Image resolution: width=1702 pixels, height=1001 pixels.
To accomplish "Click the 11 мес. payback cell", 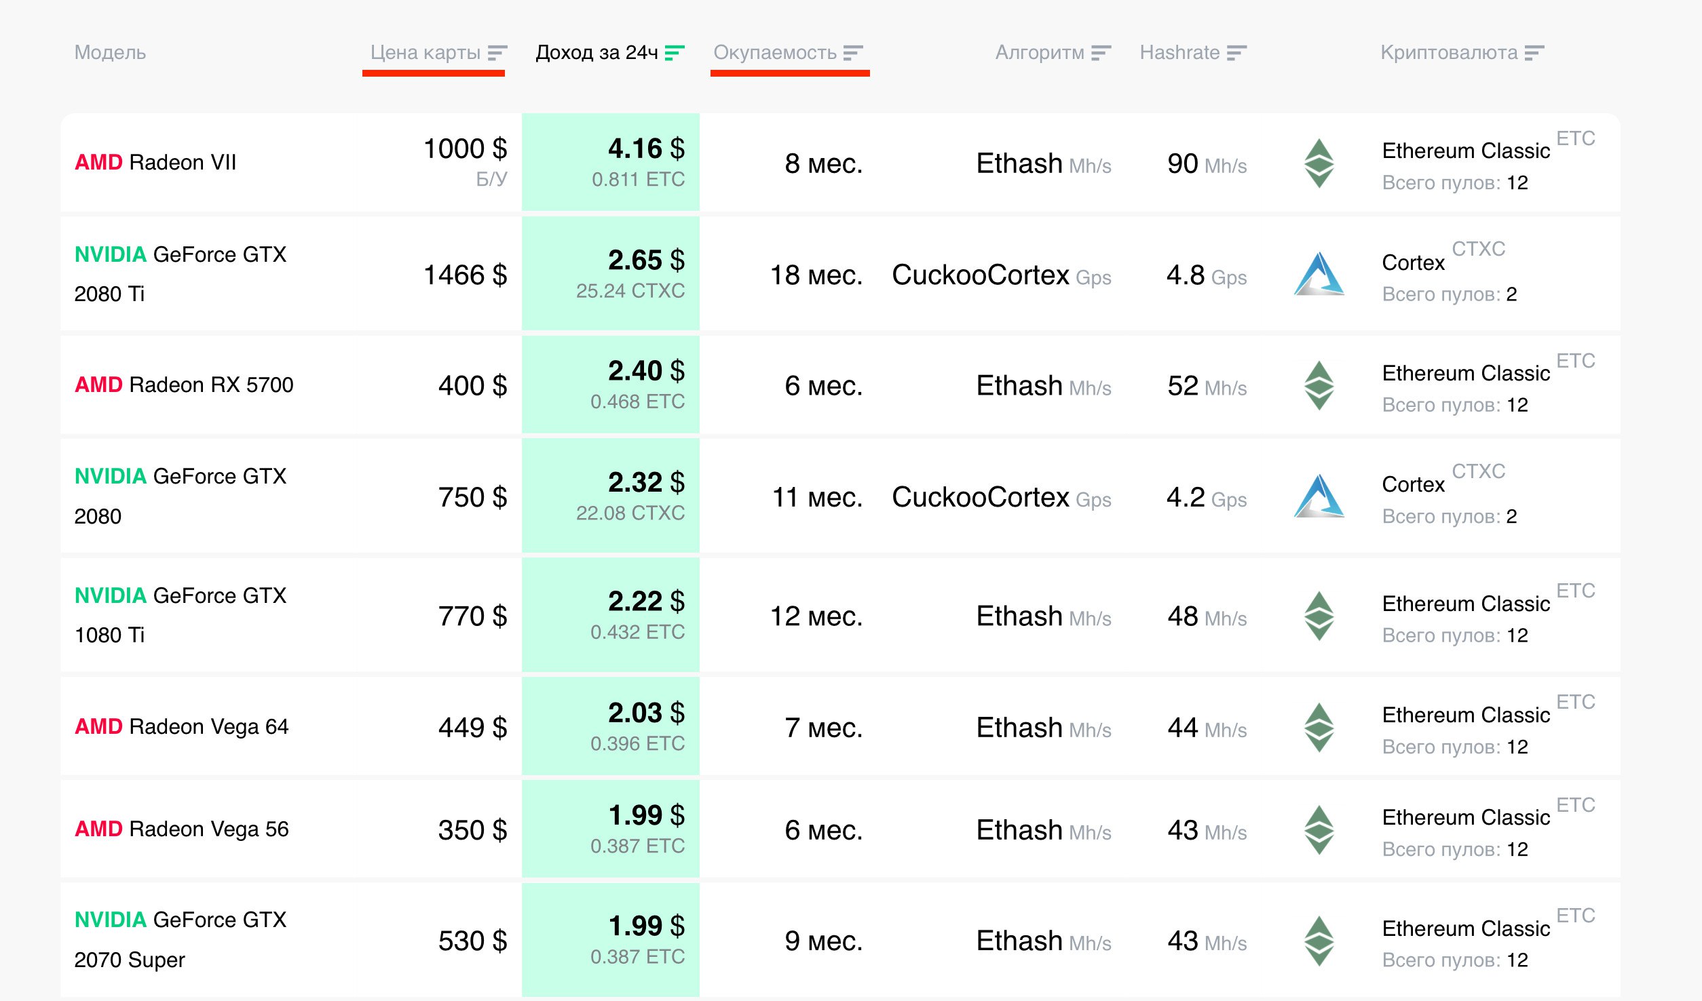I will click(x=818, y=498).
